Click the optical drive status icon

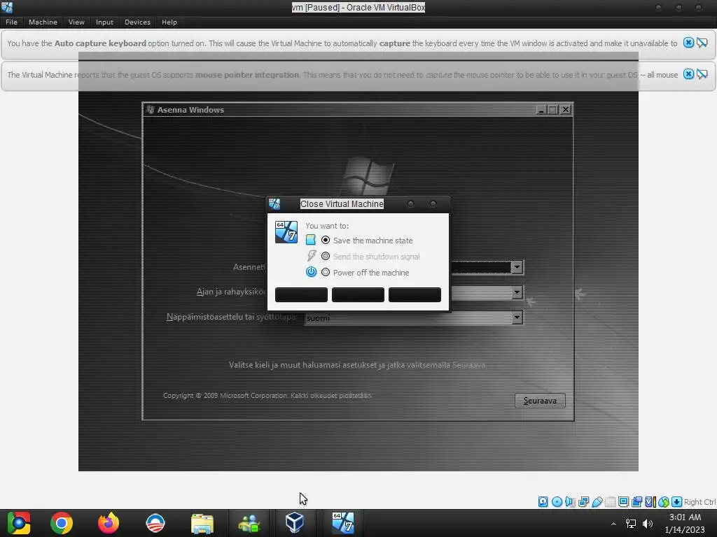pyautogui.click(x=557, y=502)
